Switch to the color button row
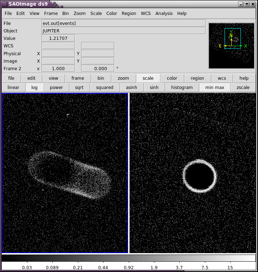Screen dimensions: 258x272 point(172,78)
